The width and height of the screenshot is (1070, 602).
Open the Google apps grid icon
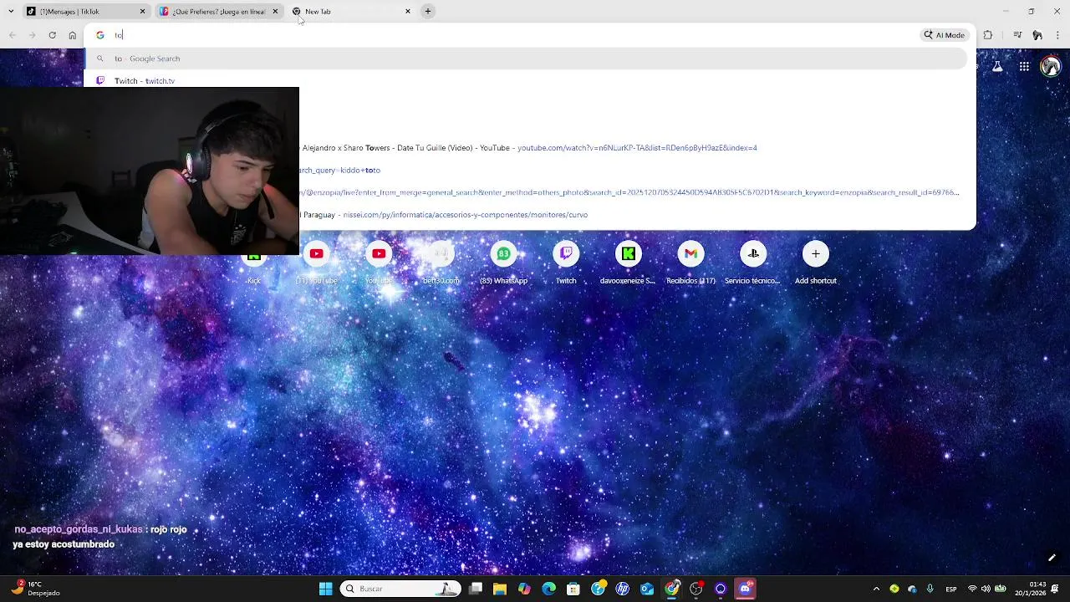click(x=1024, y=67)
